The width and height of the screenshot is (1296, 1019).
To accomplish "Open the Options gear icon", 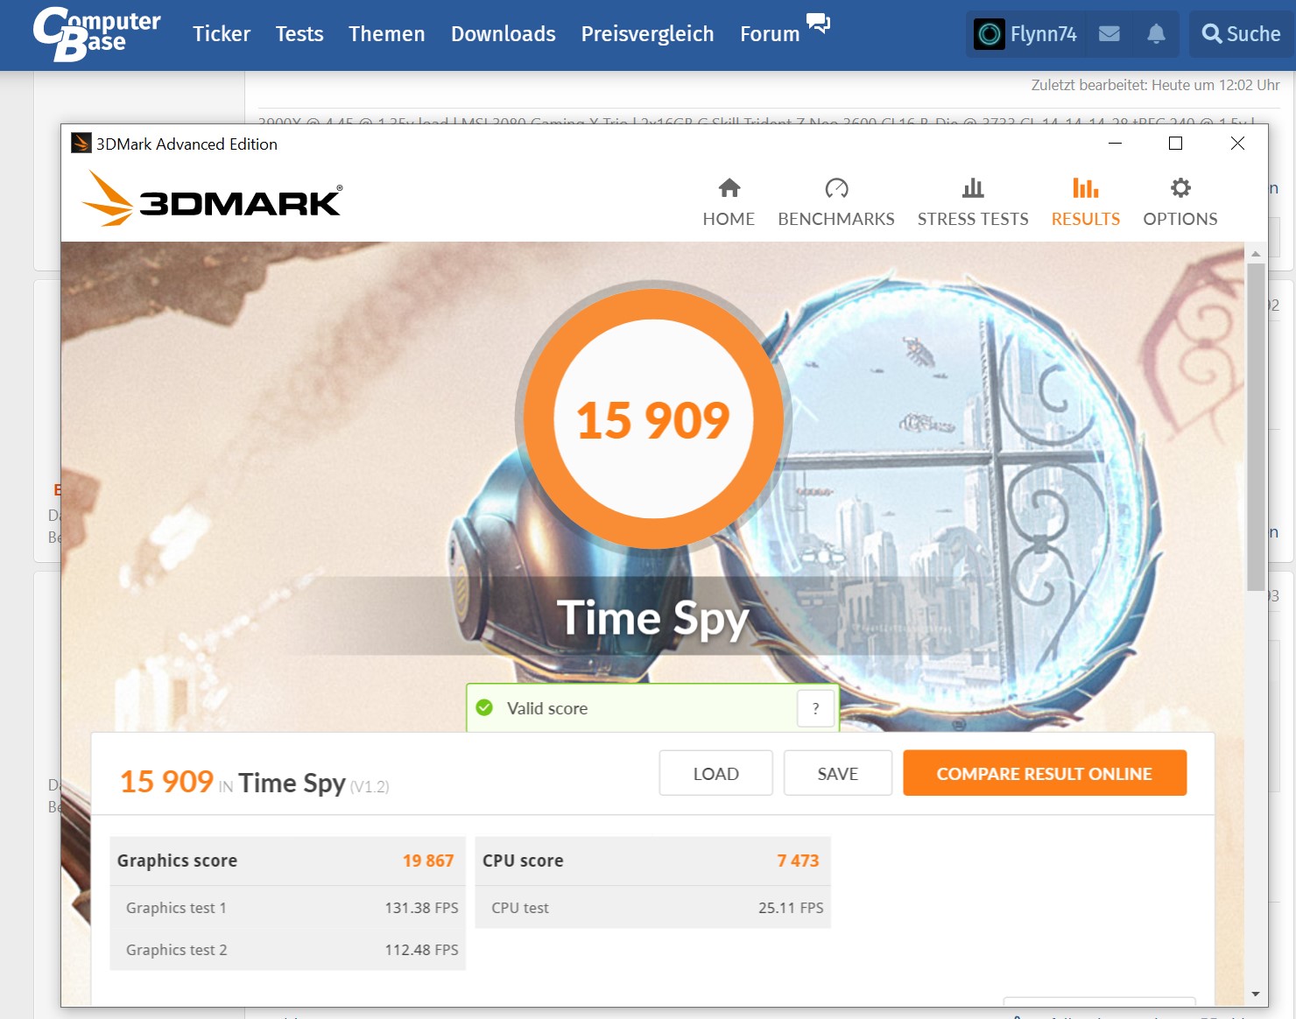I will click(1180, 188).
